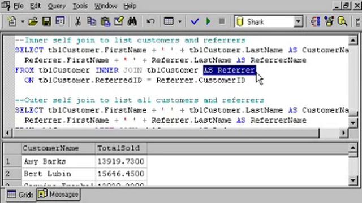Click the Cancel Query stop icon
362x203 pixels.
pyautogui.click(x=222, y=21)
